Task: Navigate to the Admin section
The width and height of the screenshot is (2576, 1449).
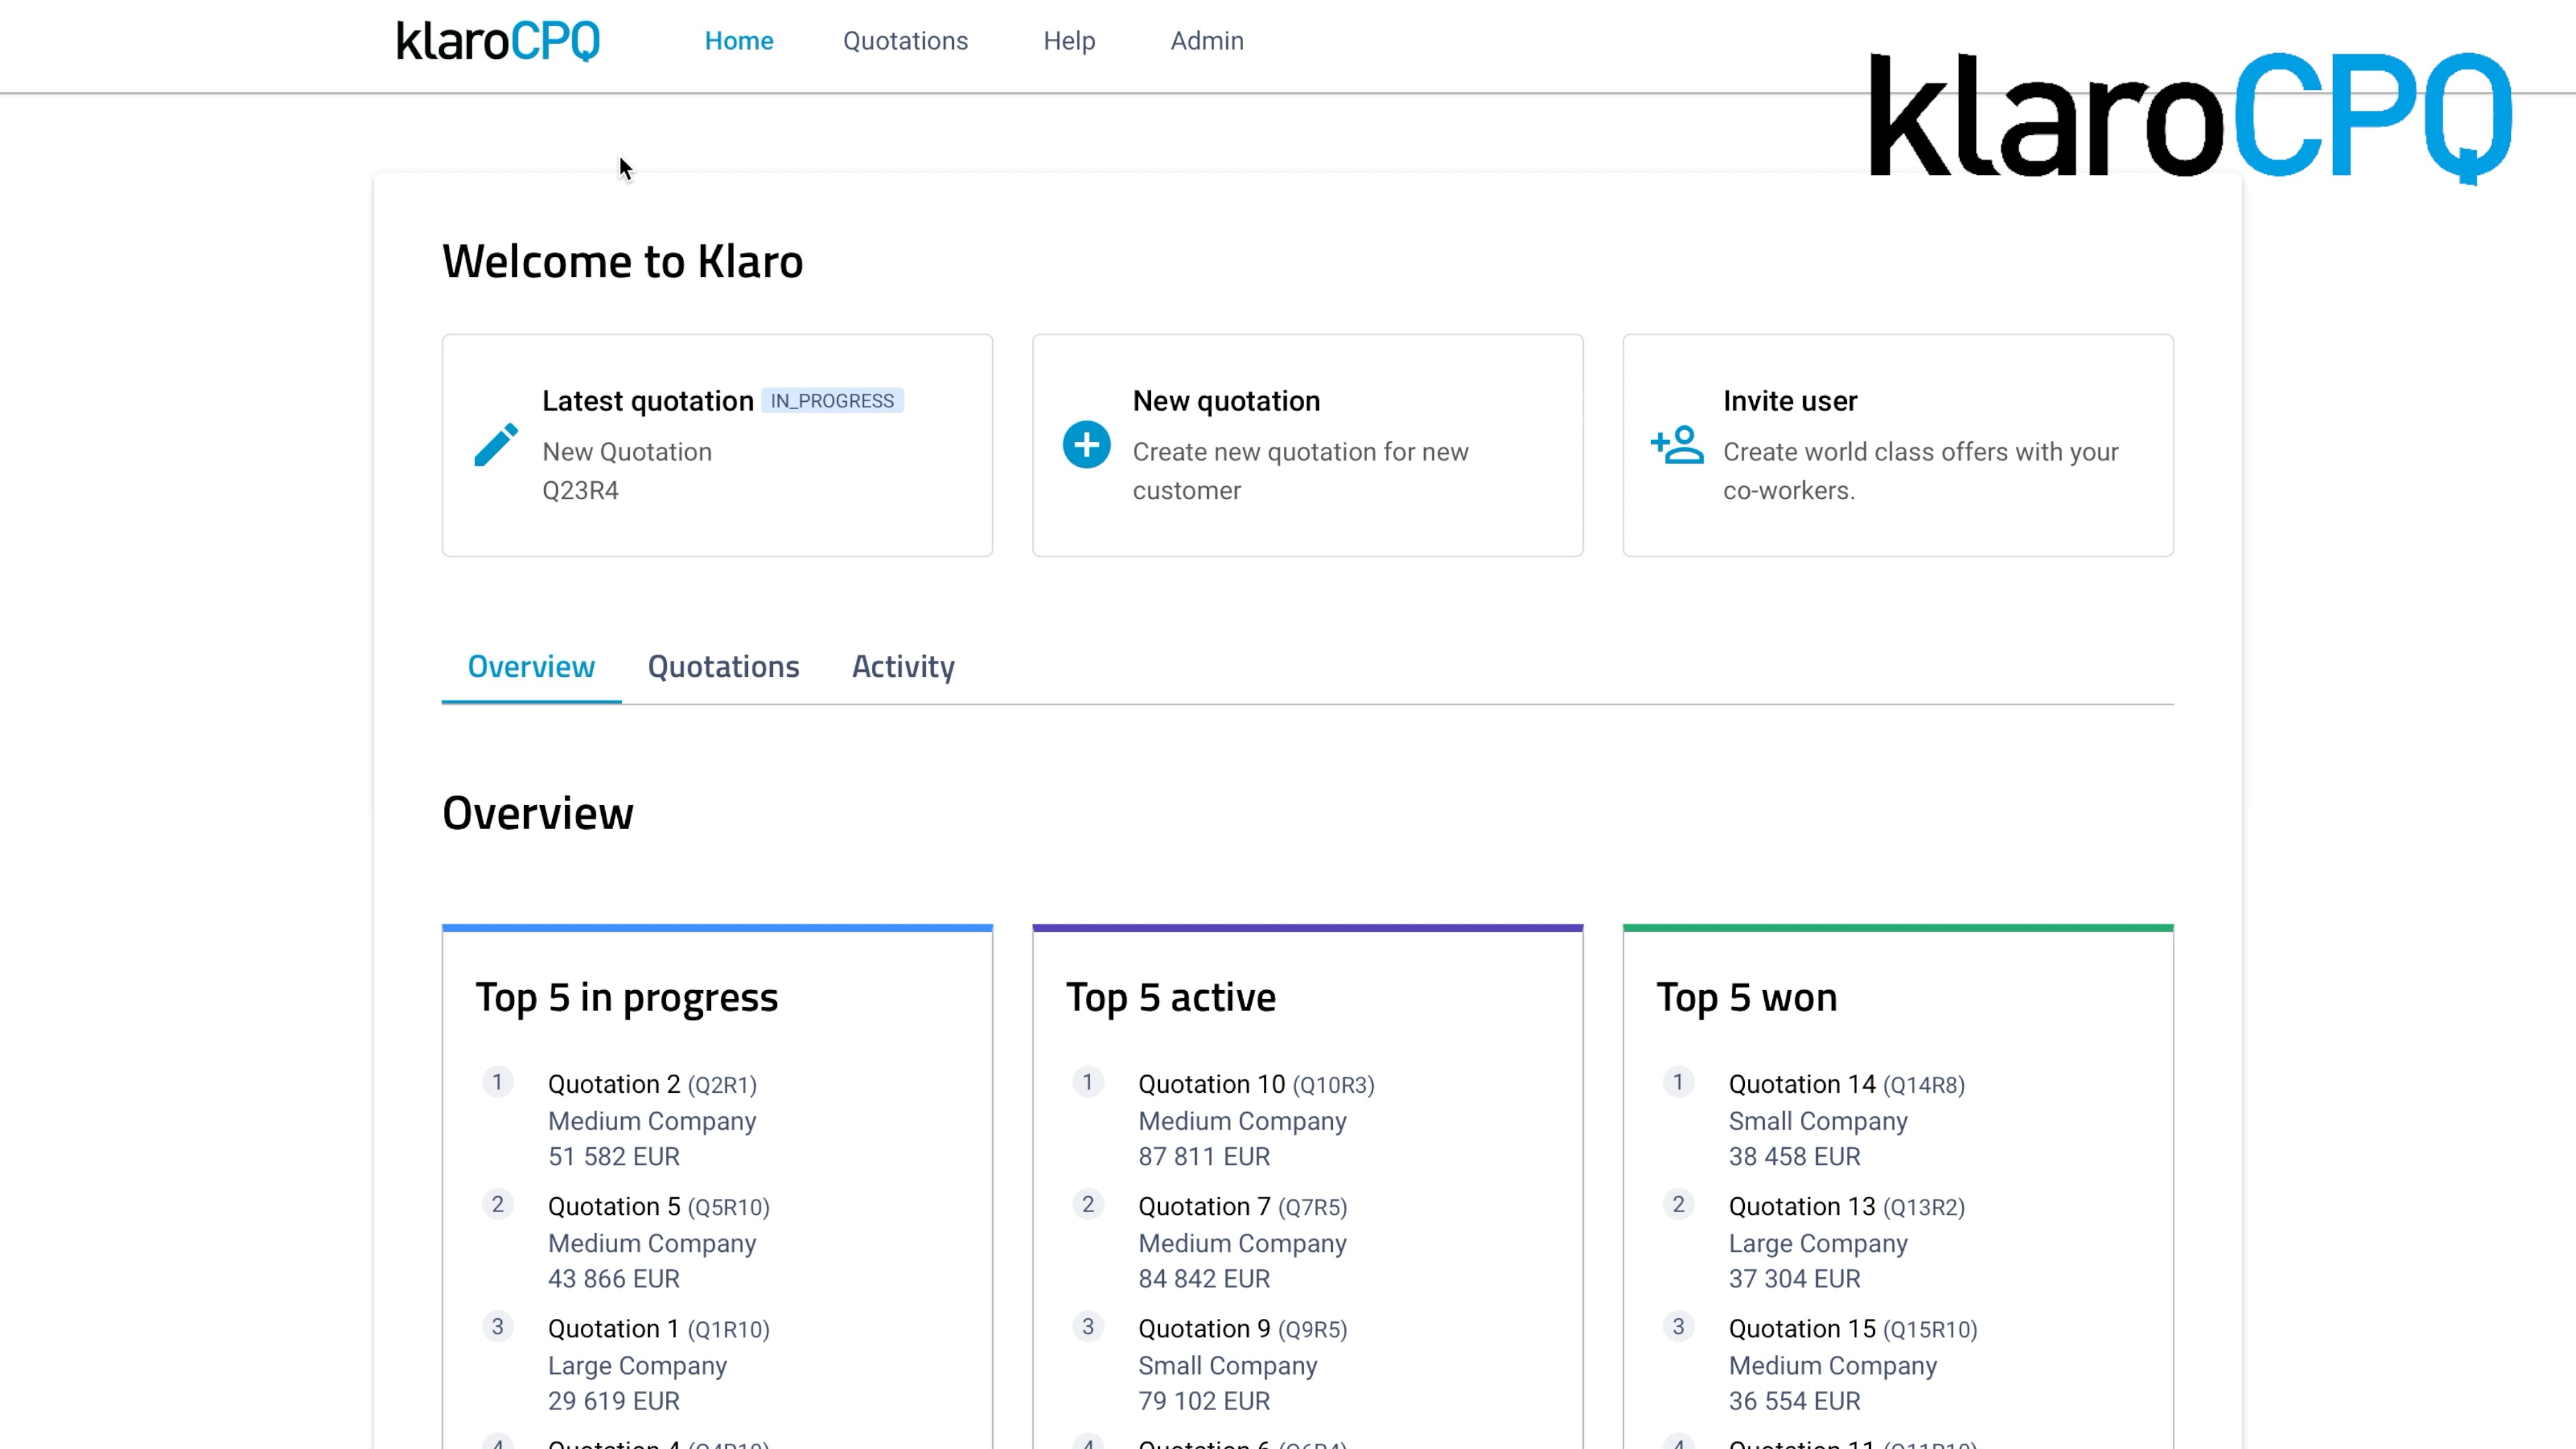Action: (x=1207, y=41)
